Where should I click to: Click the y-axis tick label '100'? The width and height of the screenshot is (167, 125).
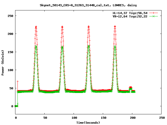(10, 70)
